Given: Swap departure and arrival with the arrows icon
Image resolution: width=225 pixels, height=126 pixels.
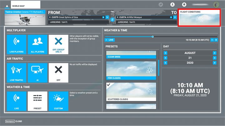Looking at the screenshot, I should point(112,19).
